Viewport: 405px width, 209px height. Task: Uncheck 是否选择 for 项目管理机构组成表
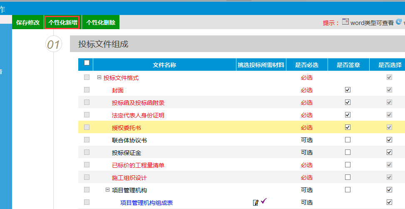389,202
